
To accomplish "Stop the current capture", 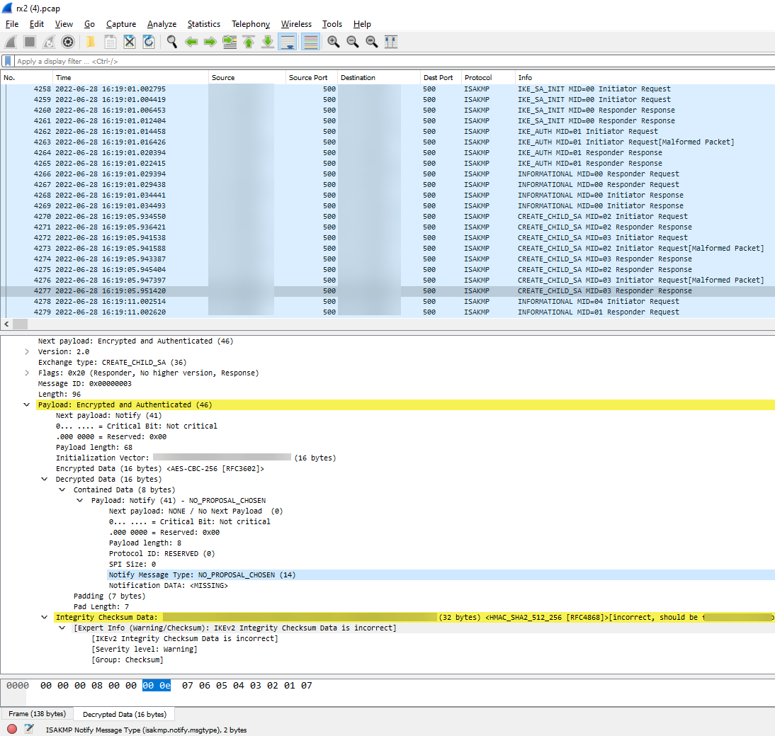I will (x=28, y=42).
